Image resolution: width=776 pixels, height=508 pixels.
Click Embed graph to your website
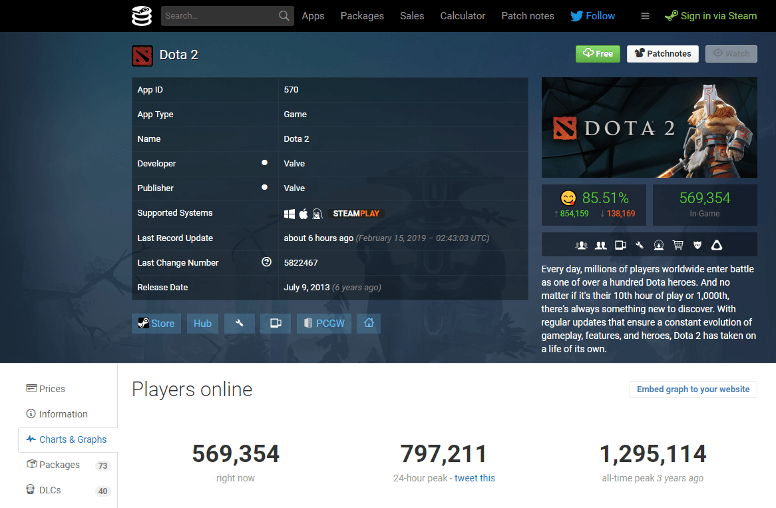693,389
